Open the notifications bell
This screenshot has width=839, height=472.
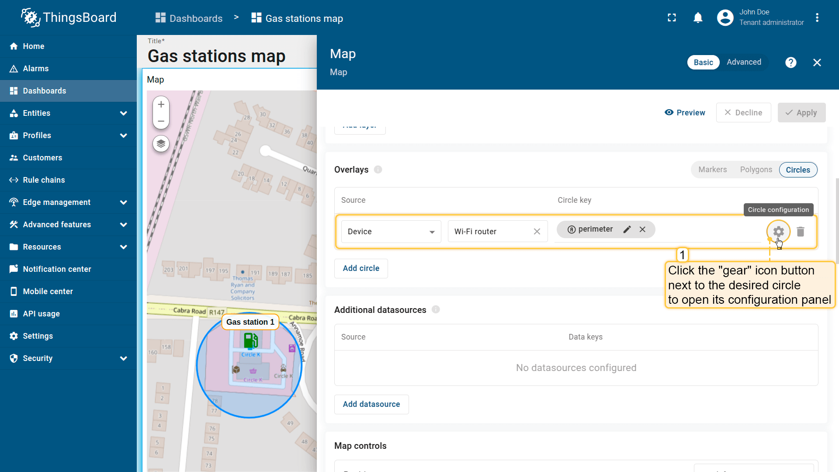click(x=698, y=18)
